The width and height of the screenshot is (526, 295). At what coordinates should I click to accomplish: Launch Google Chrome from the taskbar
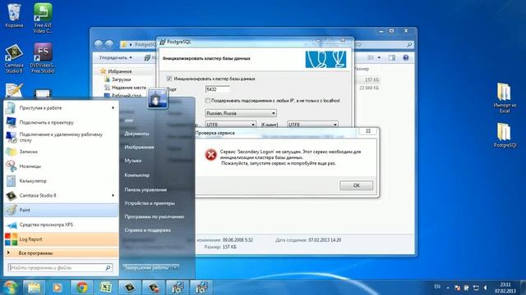[82, 288]
